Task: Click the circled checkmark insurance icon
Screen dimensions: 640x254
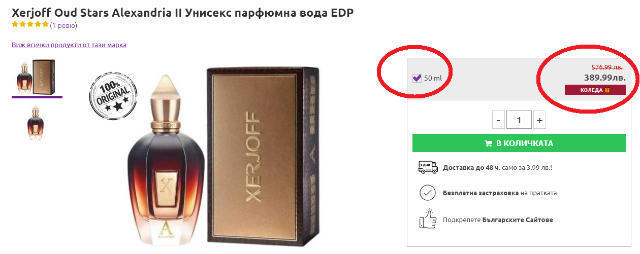Action: point(427,193)
